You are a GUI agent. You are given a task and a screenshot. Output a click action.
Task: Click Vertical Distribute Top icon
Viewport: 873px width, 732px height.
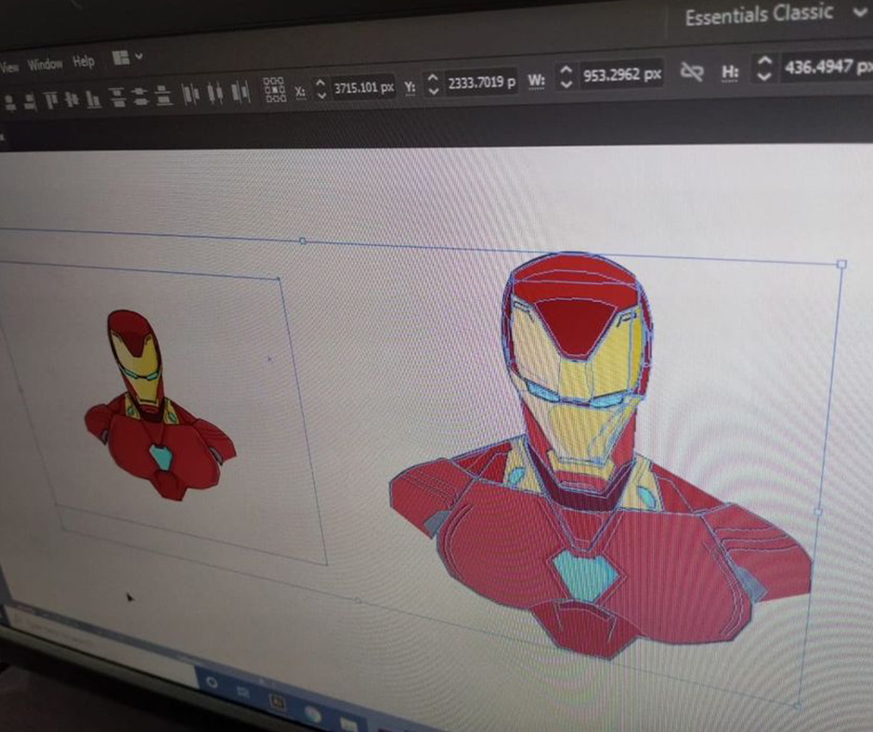coord(117,97)
